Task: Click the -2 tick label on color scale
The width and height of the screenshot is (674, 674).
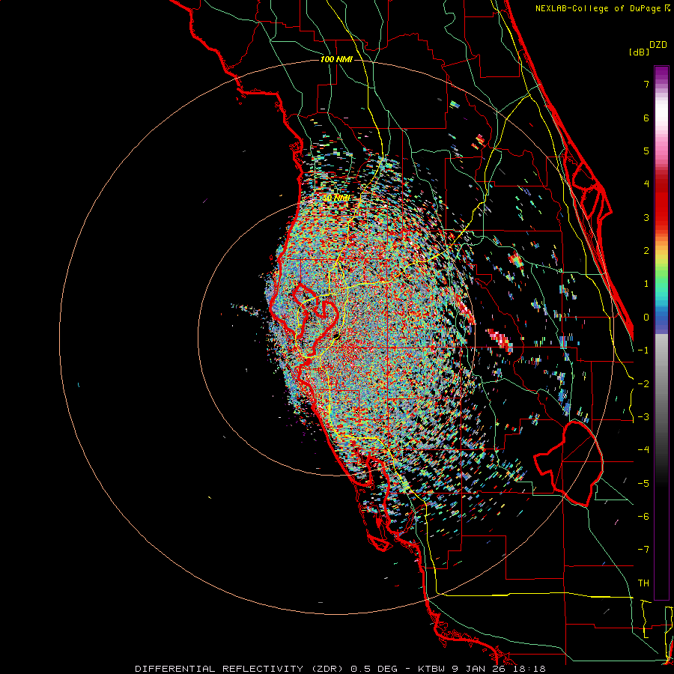Action: (643, 384)
